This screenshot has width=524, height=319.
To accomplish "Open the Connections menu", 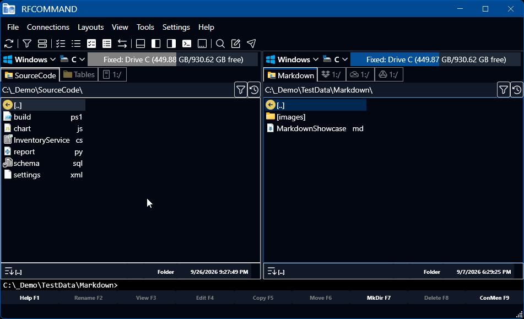I will 48,27.
